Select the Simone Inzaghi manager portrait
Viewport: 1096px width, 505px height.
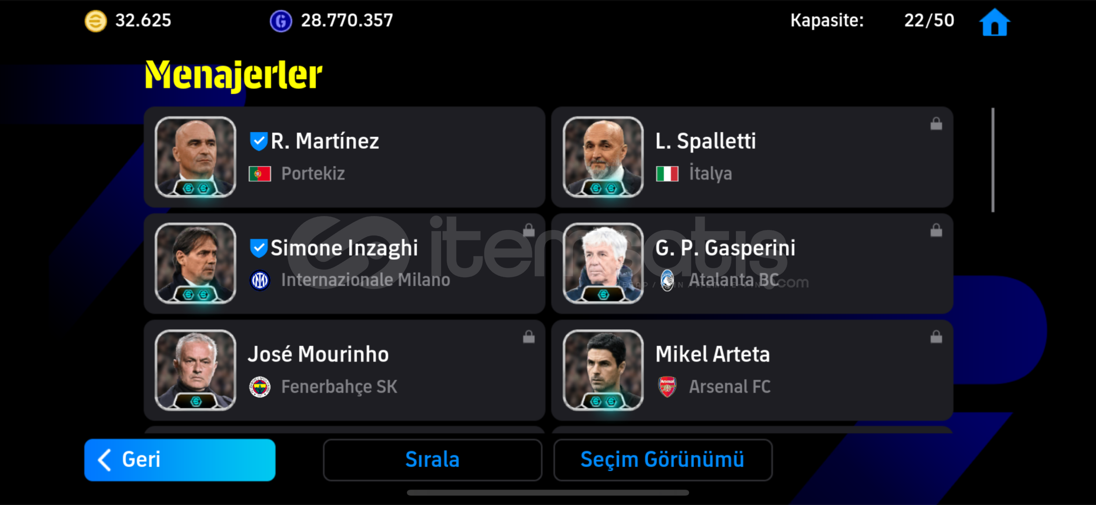(x=195, y=263)
